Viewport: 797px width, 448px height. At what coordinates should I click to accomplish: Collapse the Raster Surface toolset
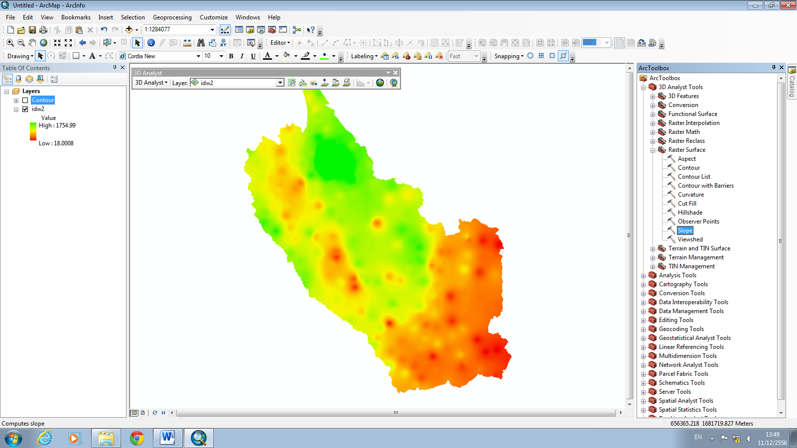[x=653, y=149]
